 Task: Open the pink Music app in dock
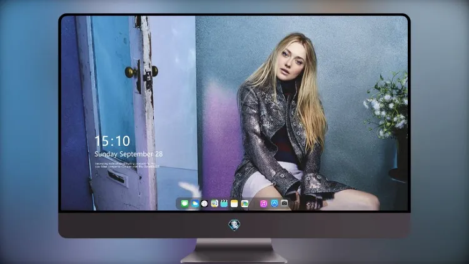tap(263, 204)
